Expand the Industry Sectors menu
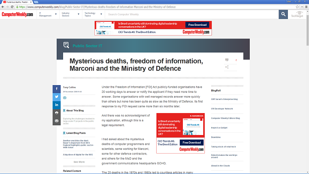The image size is (309, 174). click(71, 14)
